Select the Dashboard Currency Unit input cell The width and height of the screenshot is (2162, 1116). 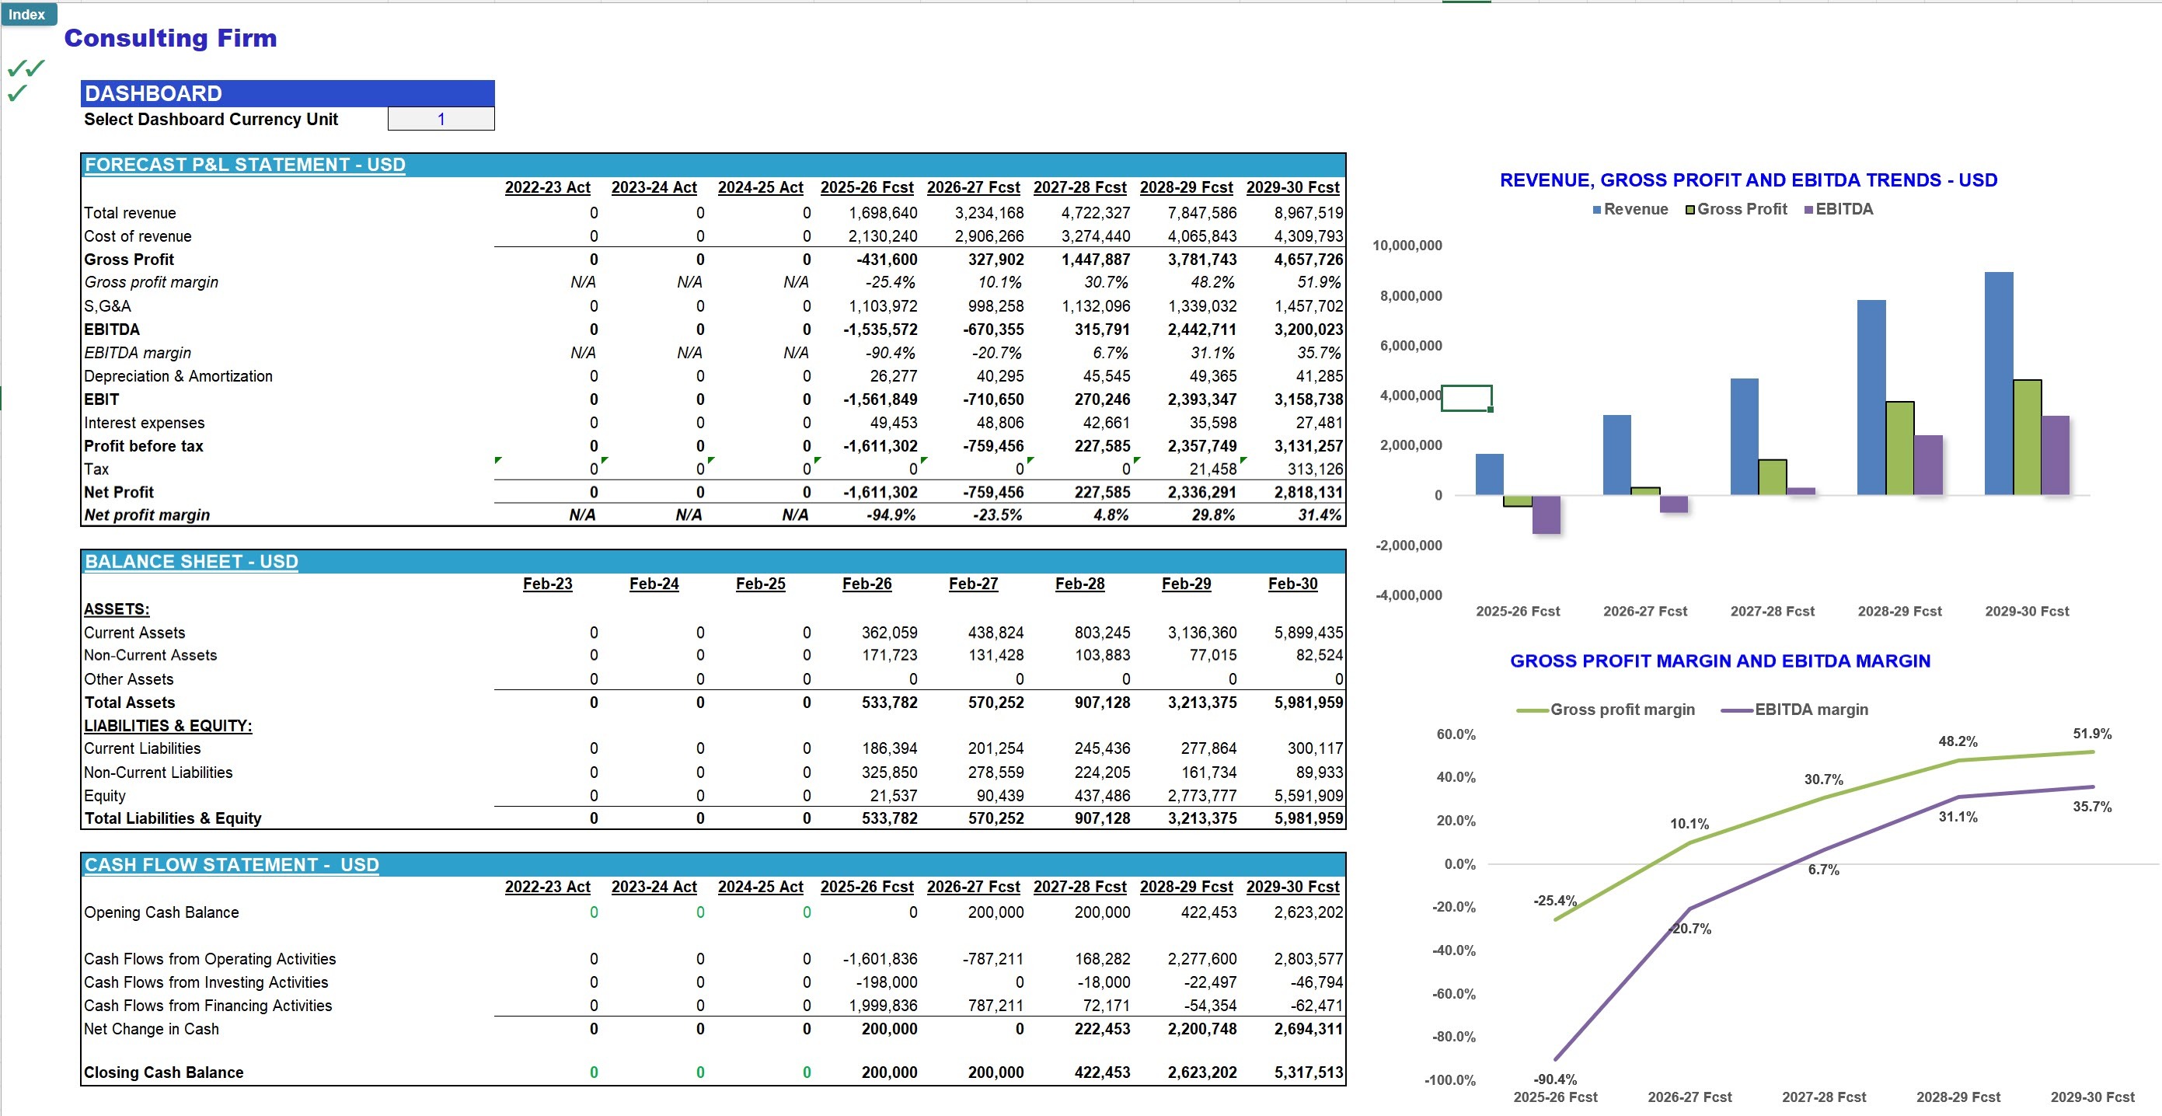pos(441,119)
